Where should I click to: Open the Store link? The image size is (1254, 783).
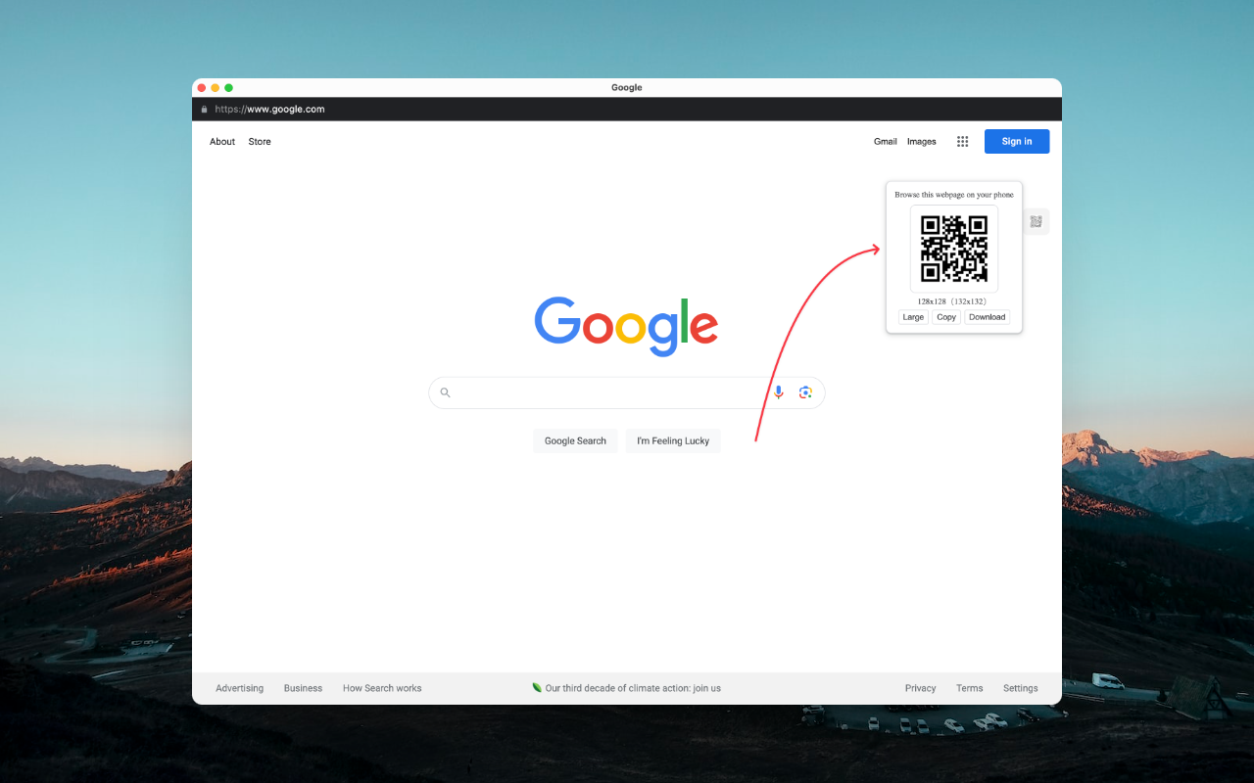pos(260,142)
